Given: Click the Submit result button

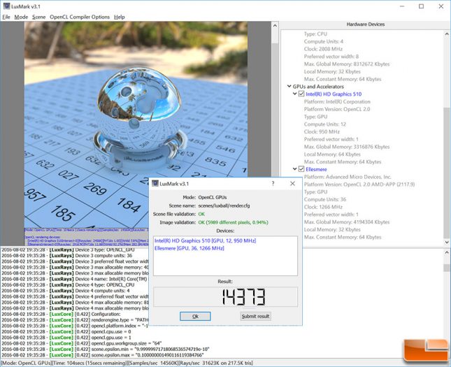Looking at the screenshot, I should tap(255, 317).
